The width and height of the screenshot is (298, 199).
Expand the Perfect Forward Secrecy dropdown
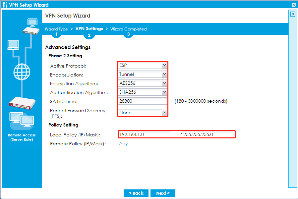[x=164, y=113]
